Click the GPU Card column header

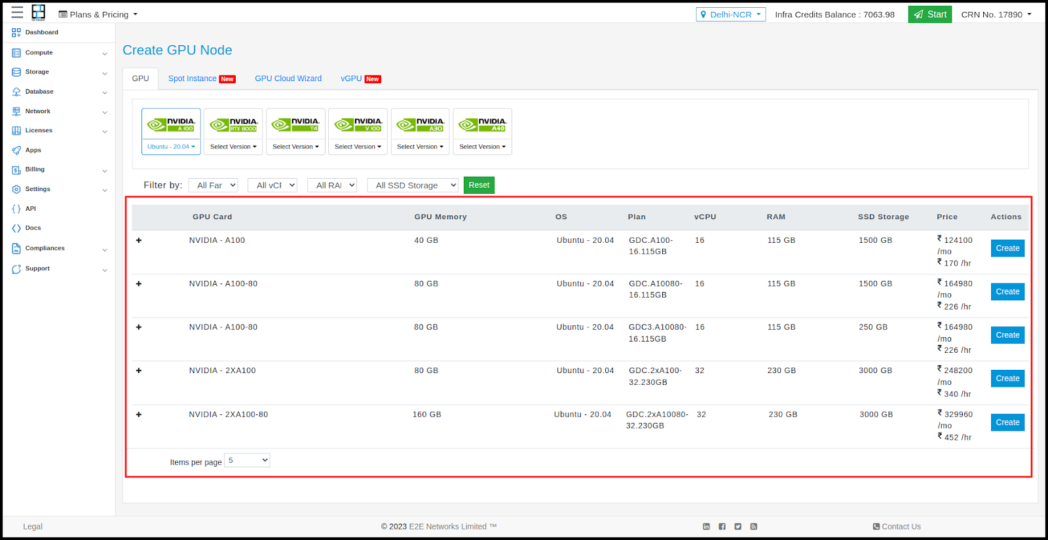212,217
